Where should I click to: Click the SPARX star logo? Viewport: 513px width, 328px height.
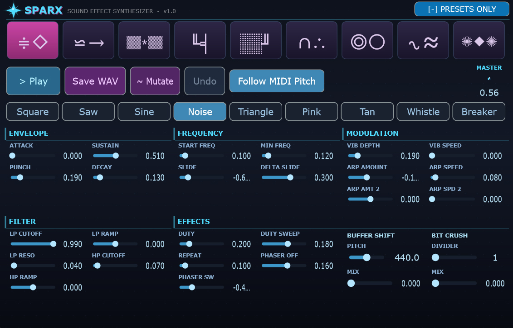click(x=14, y=10)
